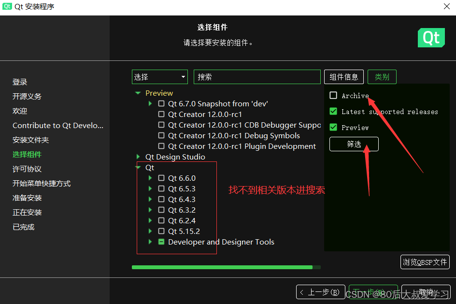Select 欢迎 step in sidebar

click(x=20, y=111)
